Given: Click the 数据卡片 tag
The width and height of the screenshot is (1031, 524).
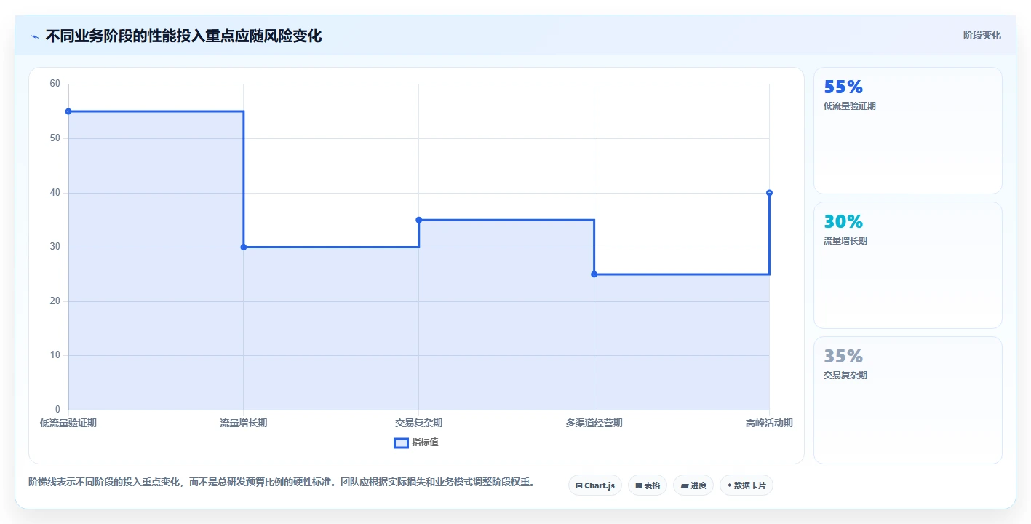Looking at the screenshot, I should click(746, 485).
